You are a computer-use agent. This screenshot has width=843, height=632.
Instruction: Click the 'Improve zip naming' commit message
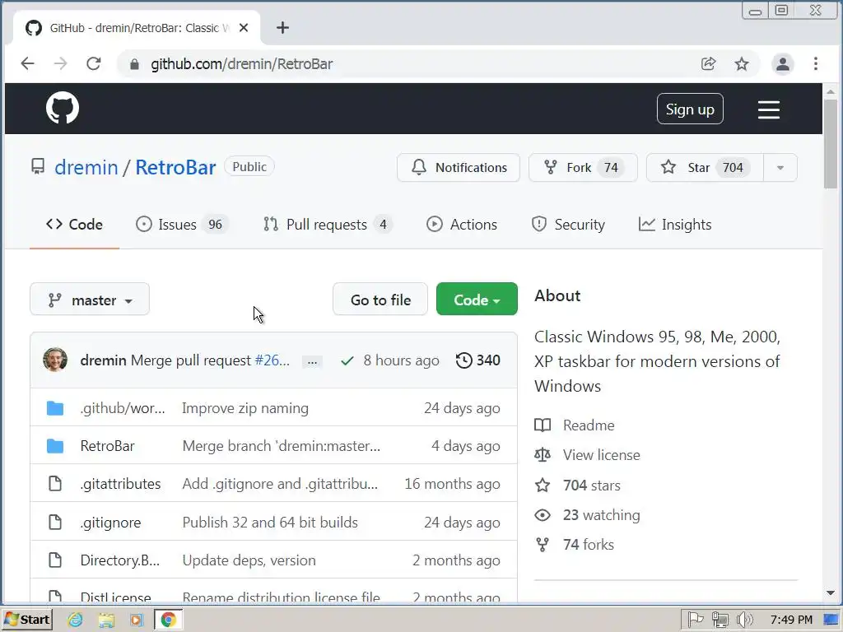(x=245, y=408)
